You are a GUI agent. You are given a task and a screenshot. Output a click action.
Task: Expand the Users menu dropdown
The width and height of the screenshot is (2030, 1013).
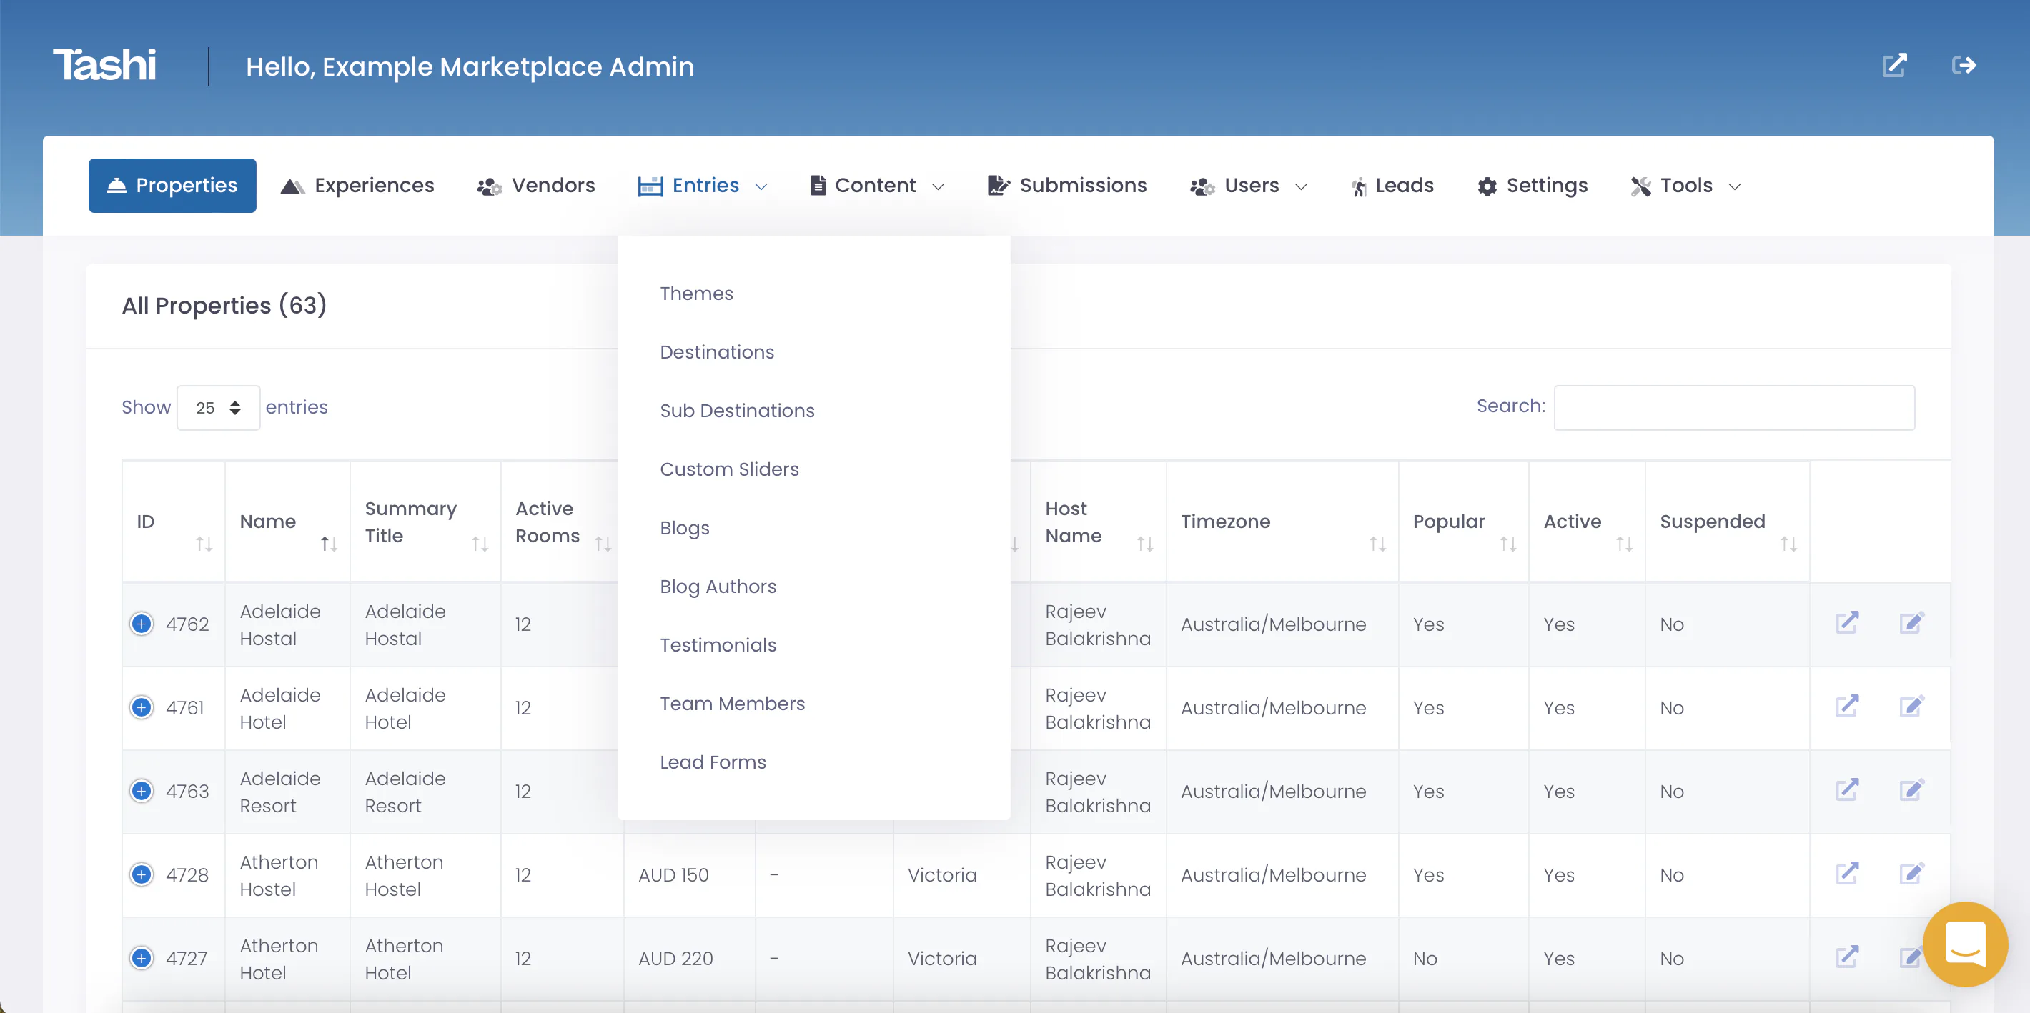(x=1249, y=185)
